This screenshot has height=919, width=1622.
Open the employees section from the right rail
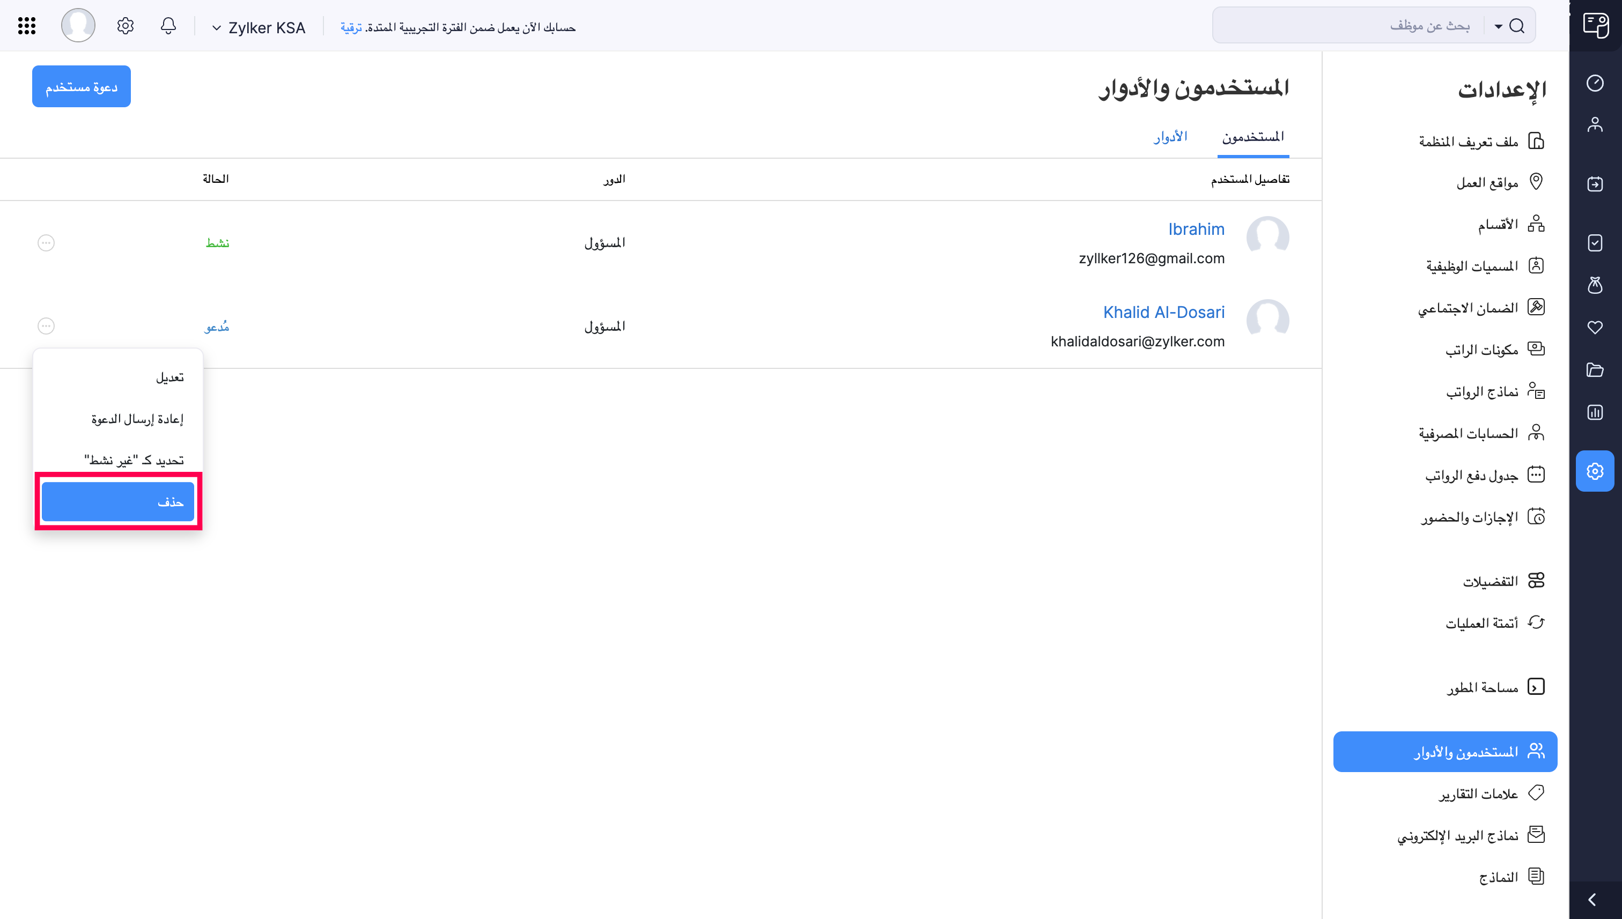point(1596,124)
